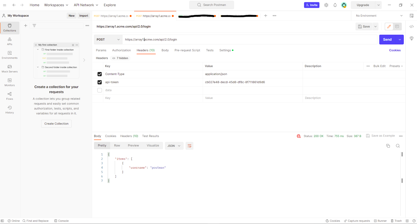Check the data header checkbox
Image resolution: width=417 pixels, height=224 pixels.
[100, 90]
